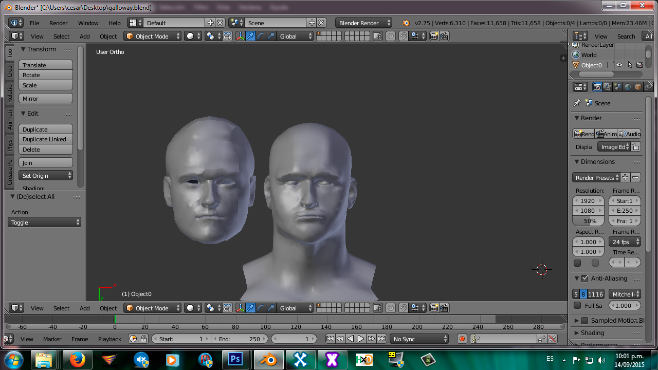Image resolution: width=658 pixels, height=370 pixels.
Task: Open the No Sync dropdown
Action: click(x=419, y=339)
